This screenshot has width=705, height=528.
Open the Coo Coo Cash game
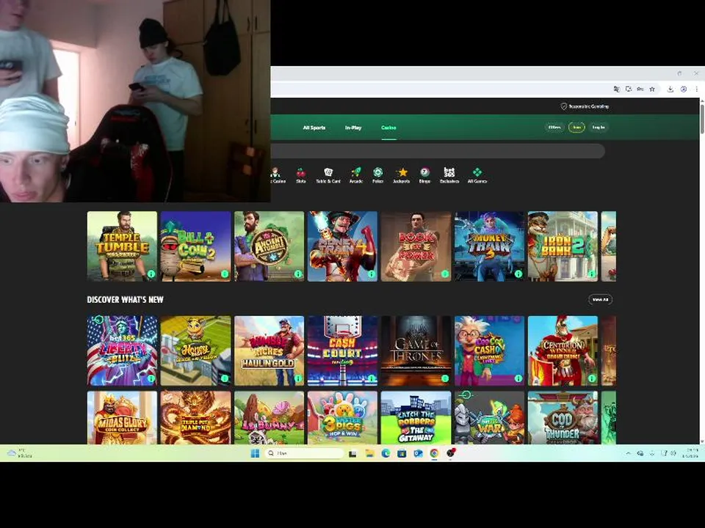pos(489,351)
